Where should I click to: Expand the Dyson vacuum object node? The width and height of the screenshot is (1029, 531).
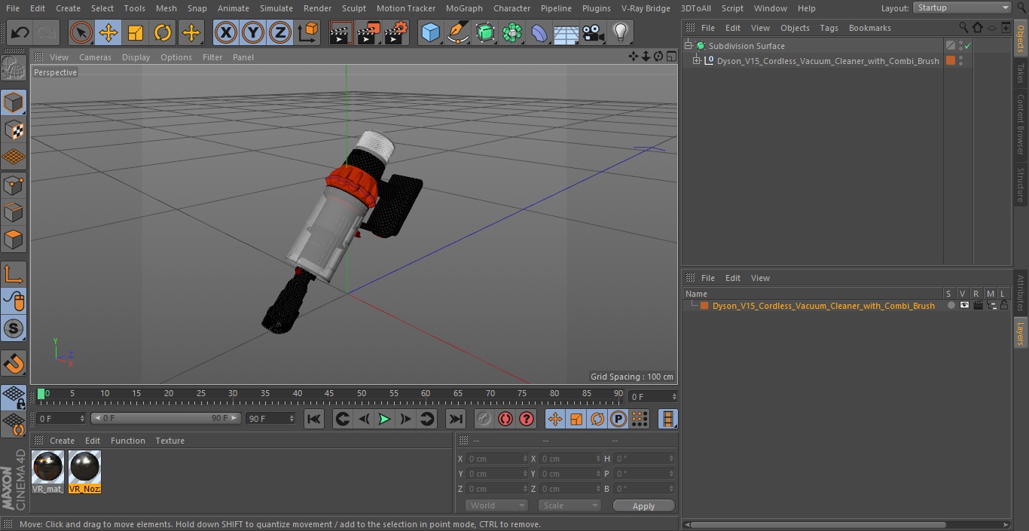tap(697, 61)
